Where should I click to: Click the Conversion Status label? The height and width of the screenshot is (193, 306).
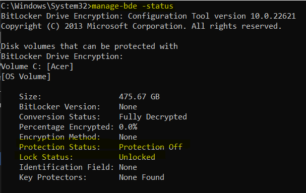(x=59, y=117)
